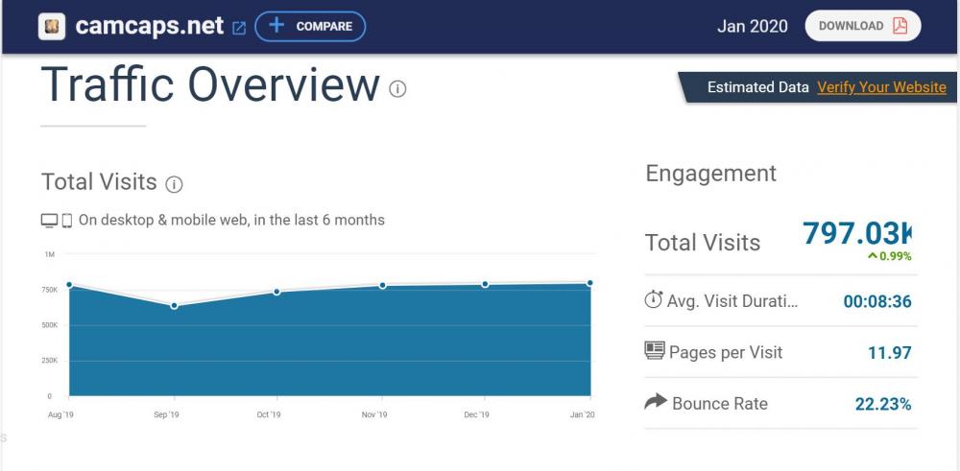
Task: Click the stopwatch icon for Avg. Visit Duration
Action: (x=654, y=300)
